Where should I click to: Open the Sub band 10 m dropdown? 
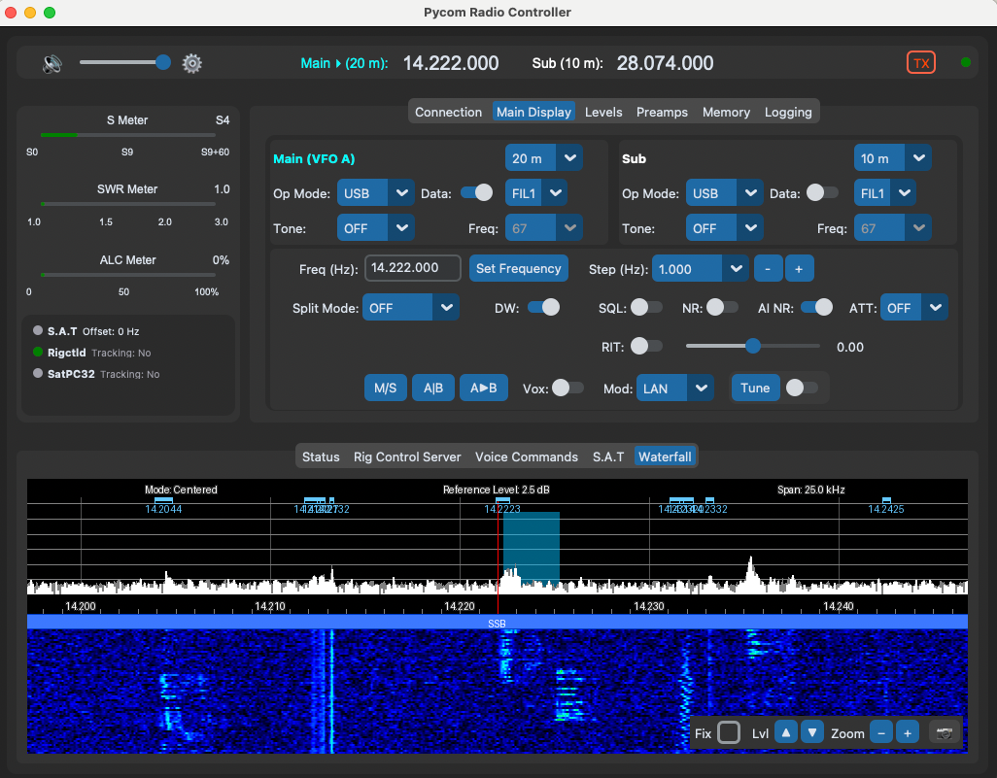tap(893, 158)
